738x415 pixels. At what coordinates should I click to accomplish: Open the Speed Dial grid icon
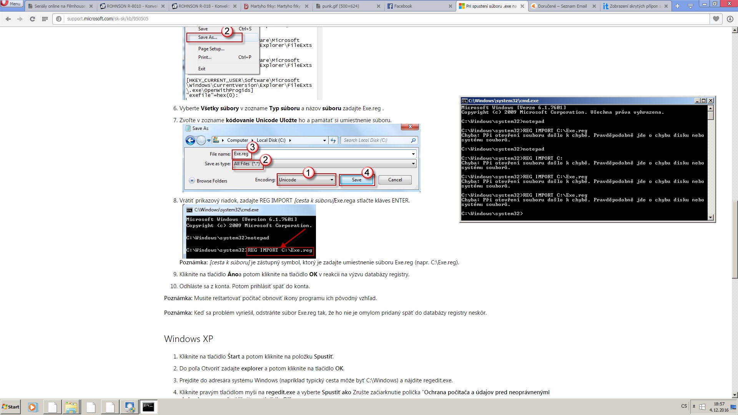[45, 19]
